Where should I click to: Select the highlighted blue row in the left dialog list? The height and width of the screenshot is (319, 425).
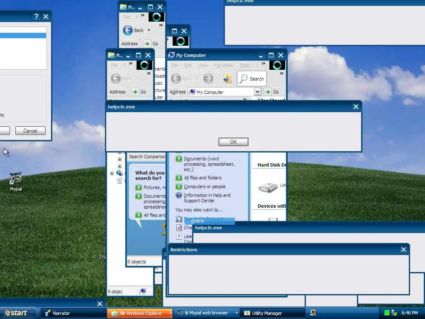click(23, 36)
